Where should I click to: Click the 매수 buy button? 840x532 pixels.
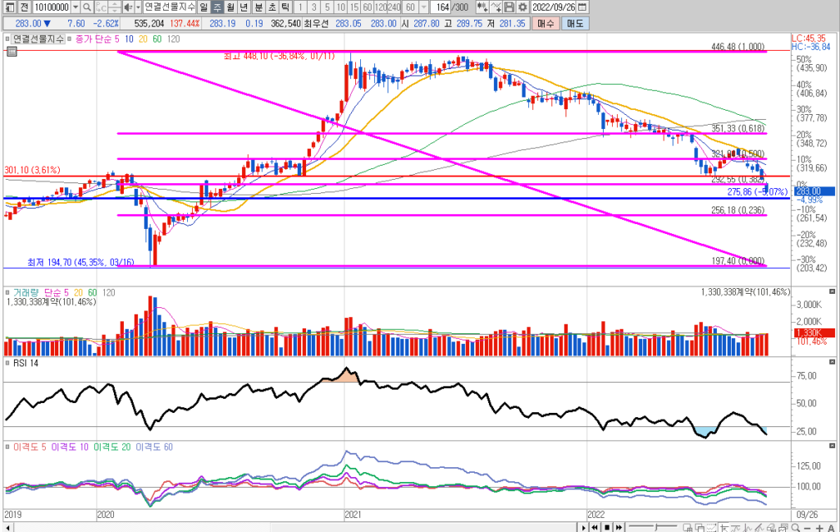[546, 24]
